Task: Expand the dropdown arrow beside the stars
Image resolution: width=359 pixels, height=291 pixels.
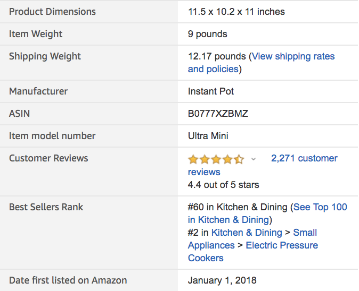Action: coord(254,159)
